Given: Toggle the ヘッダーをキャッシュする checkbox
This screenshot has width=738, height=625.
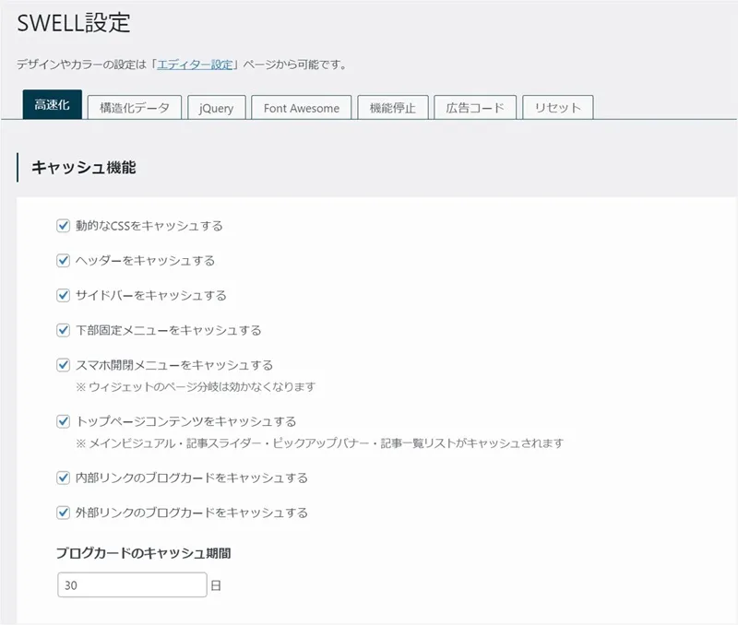Looking at the screenshot, I should click(x=64, y=261).
